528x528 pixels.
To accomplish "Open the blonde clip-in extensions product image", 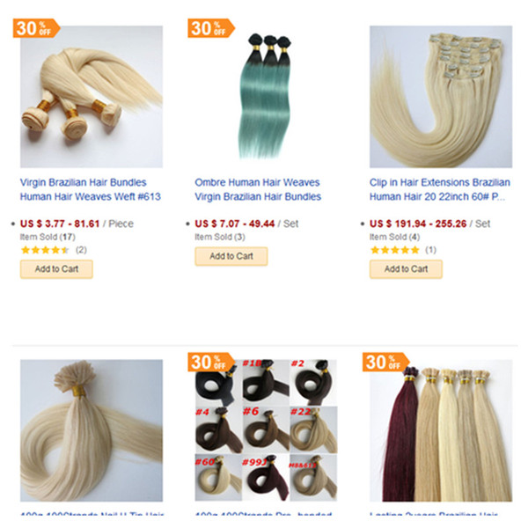I will point(441,97).
